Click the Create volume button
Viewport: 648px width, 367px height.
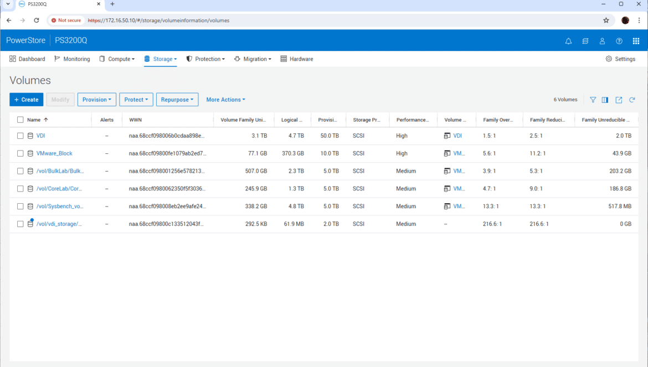pos(27,100)
